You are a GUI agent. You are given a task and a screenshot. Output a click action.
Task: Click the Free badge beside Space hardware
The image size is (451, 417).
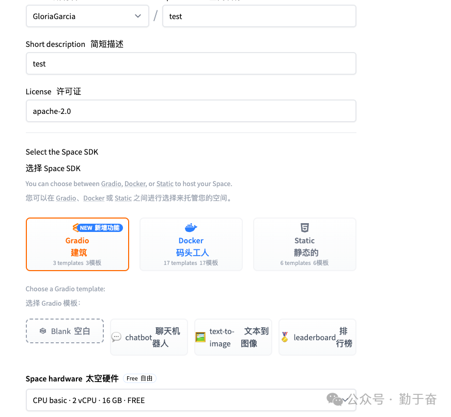coord(139,378)
